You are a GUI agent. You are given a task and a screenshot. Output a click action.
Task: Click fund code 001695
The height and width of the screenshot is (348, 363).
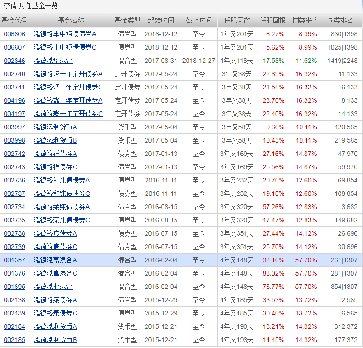pos(14,287)
